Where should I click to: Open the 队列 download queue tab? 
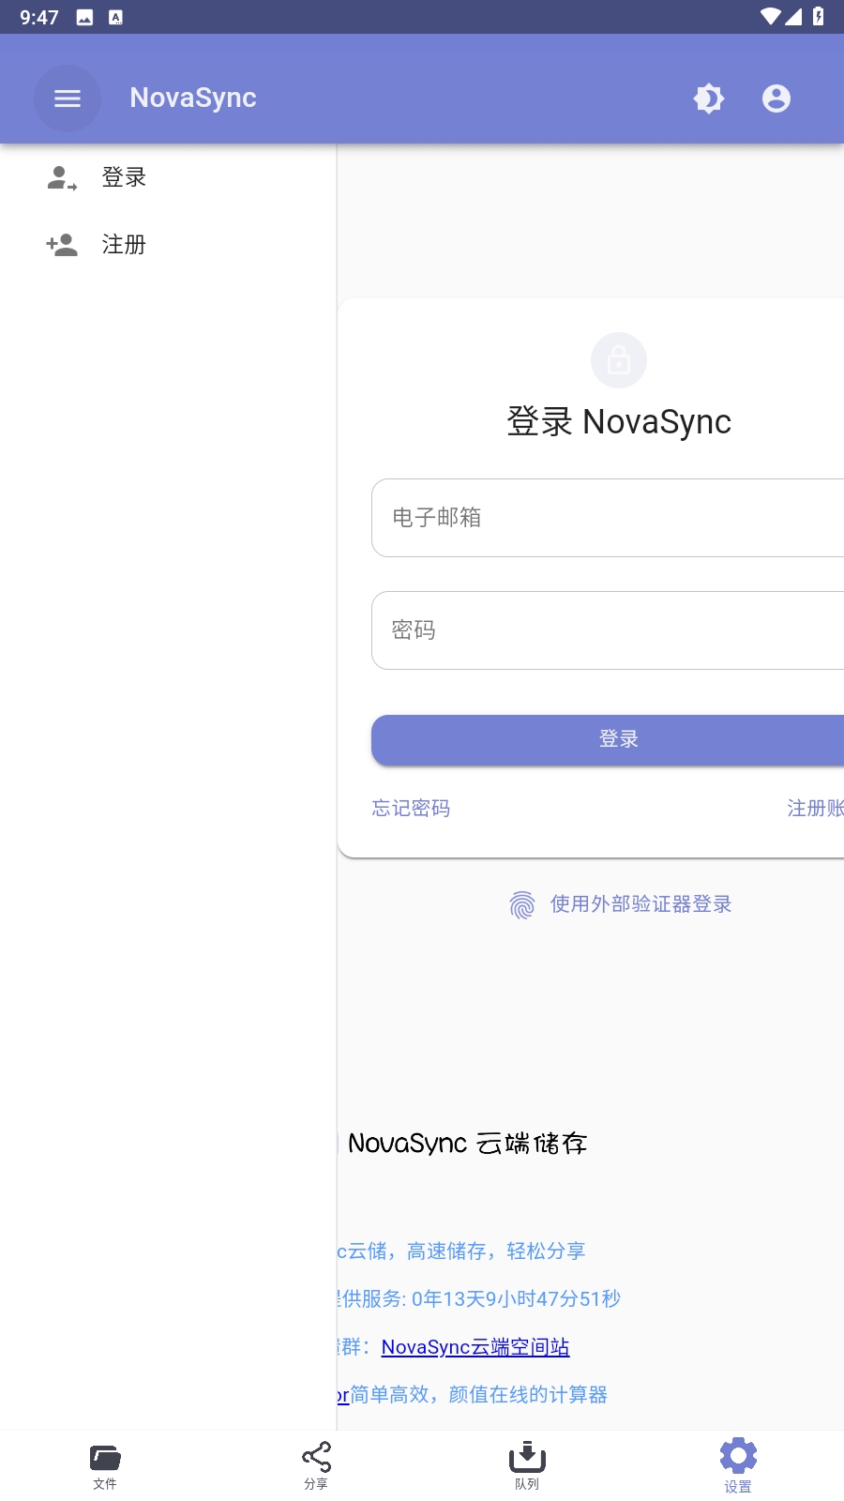coord(527,1465)
